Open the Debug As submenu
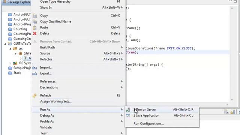The width and height of the screenshot is (240, 135). [78, 115]
